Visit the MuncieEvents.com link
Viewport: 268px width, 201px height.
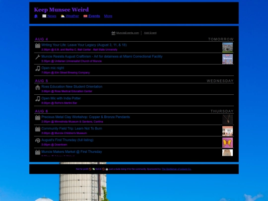[128, 33]
